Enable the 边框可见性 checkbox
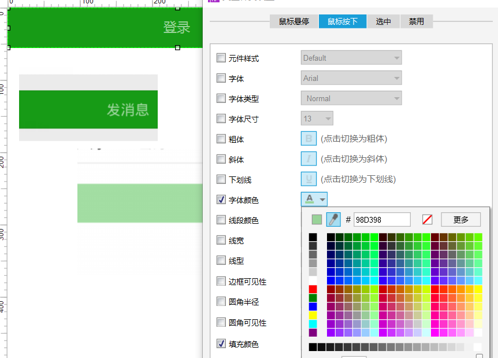This screenshot has height=358, width=498. pyautogui.click(x=221, y=281)
